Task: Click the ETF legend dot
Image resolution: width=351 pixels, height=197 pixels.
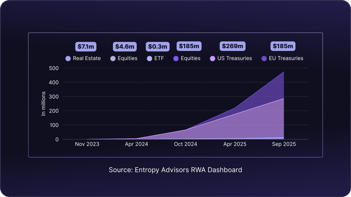Action: pos(149,58)
